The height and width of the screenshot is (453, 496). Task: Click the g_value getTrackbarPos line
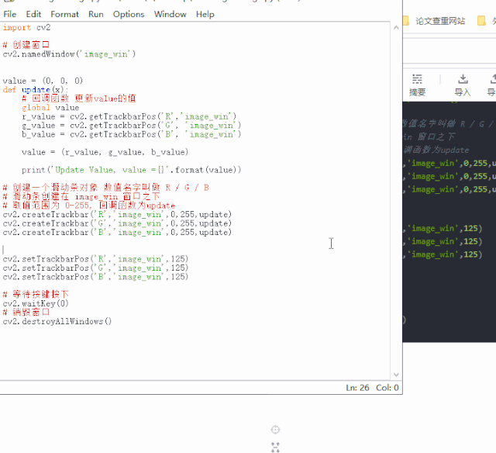[x=131, y=126]
